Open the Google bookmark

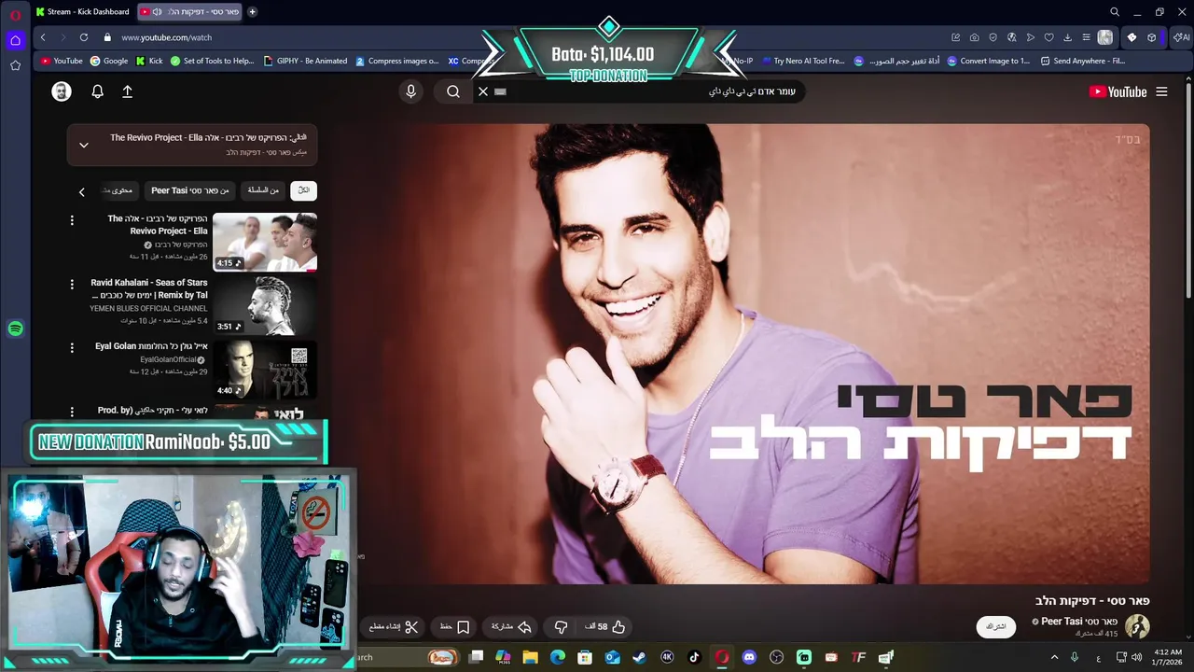tap(109, 61)
